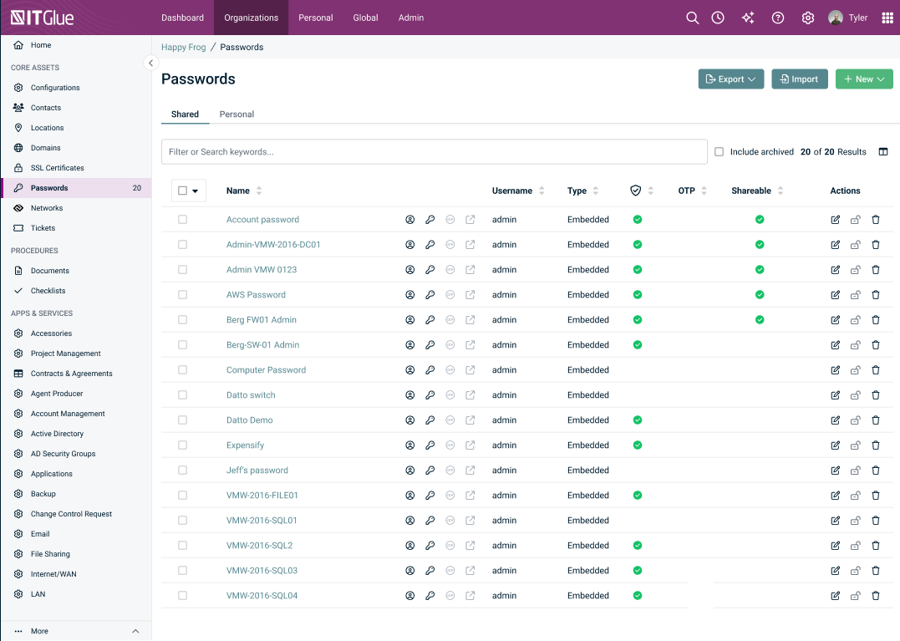Open the Computer Password link
900x641 pixels.
(266, 370)
